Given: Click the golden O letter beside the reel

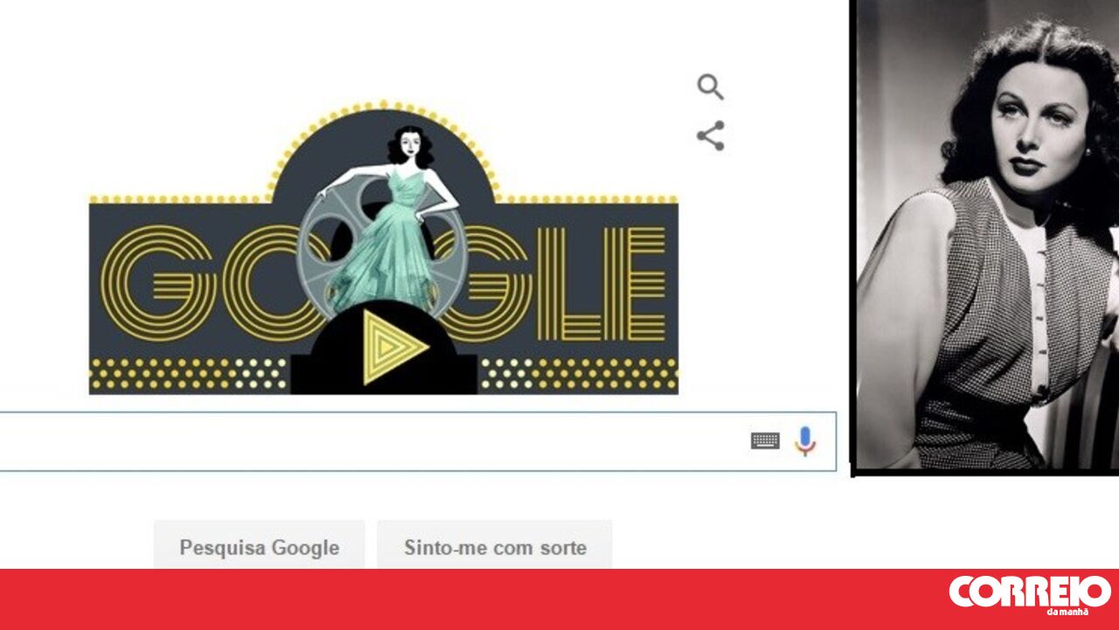Looking at the screenshot, I should 259,282.
